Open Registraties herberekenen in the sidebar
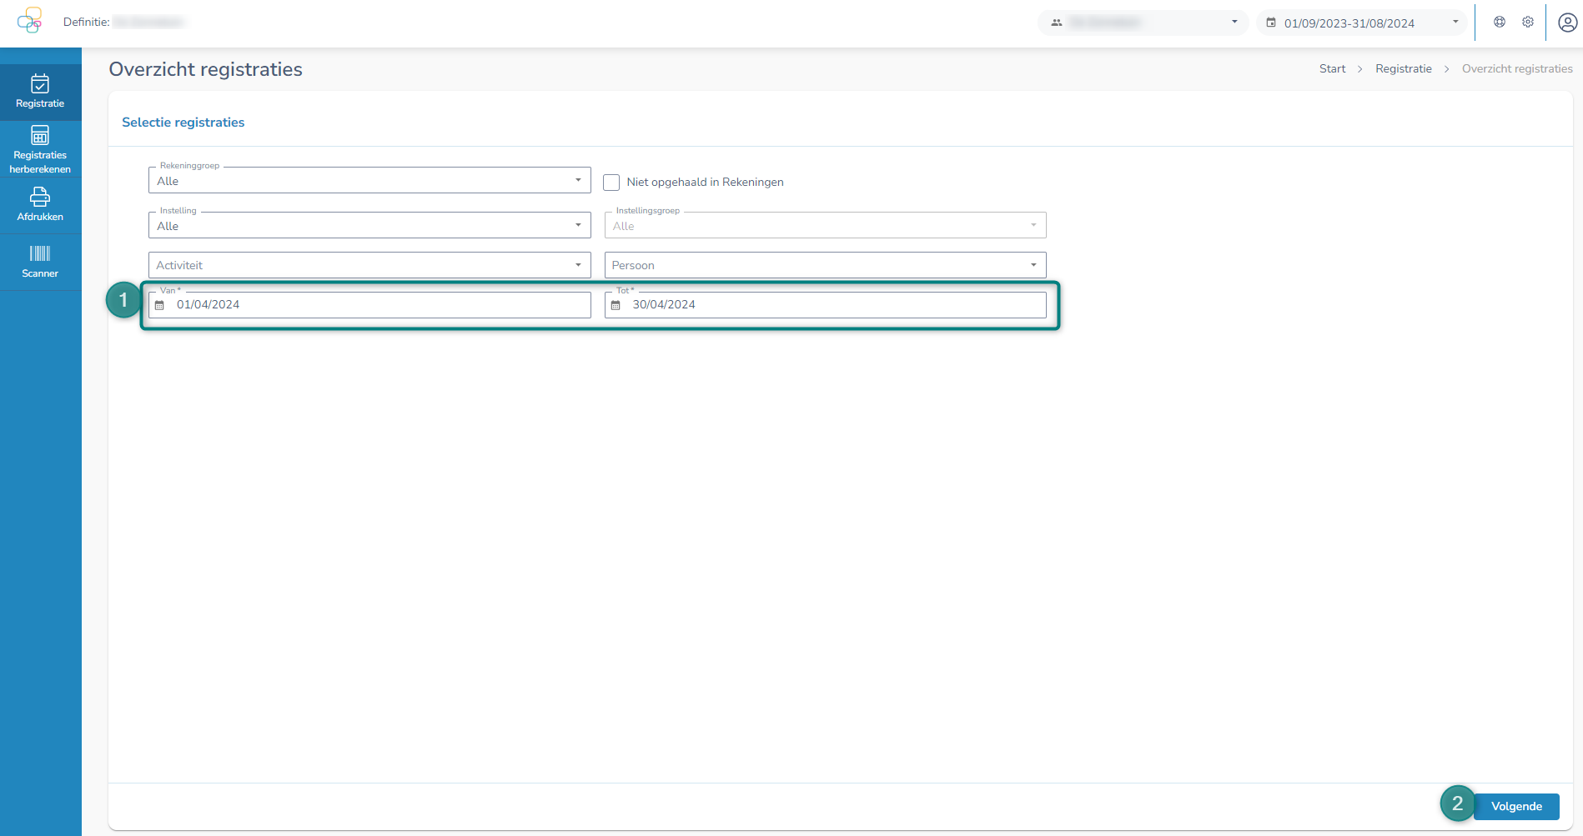Screen dimensions: 1583x836 [x=40, y=149]
